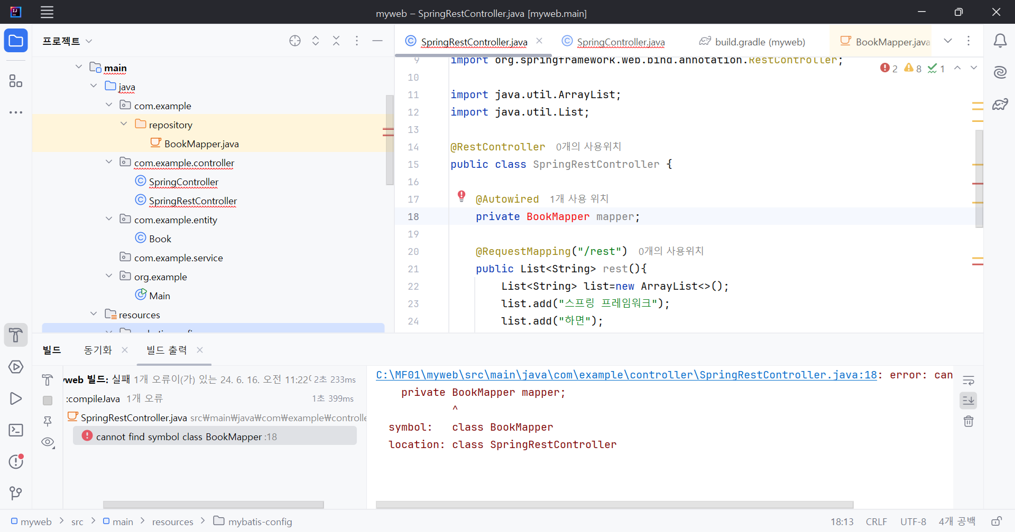Close the SpringRestController.java tab
Viewport: 1015px width, 532px height.
[539, 41]
